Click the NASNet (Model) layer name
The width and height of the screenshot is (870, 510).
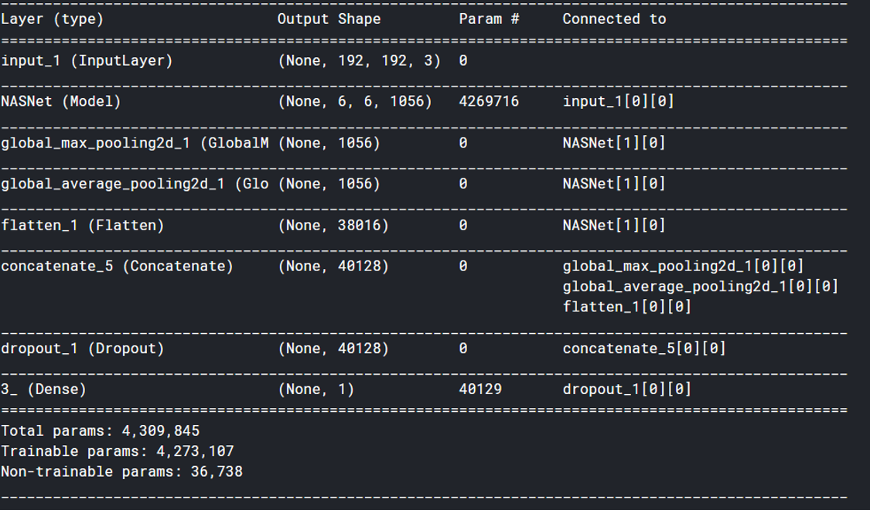[x=61, y=101]
